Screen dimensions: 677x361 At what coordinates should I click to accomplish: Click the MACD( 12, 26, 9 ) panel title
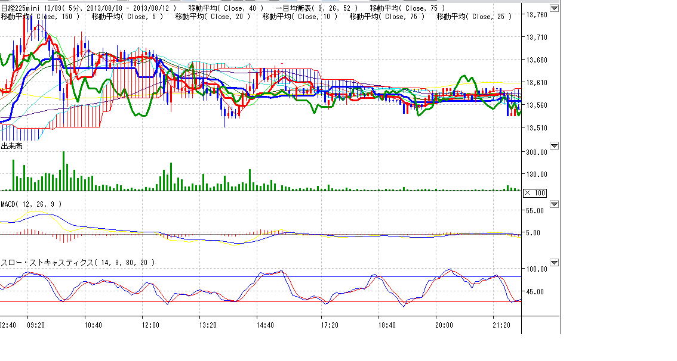click(31, 204)
